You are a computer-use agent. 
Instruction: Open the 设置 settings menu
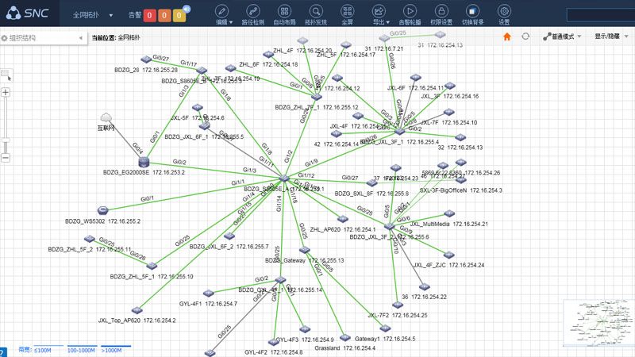point(504,14)
